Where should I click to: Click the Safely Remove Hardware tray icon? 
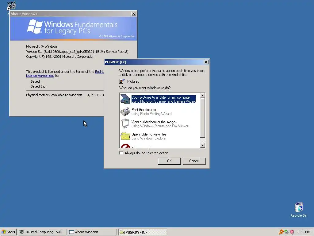pos(287,232)
